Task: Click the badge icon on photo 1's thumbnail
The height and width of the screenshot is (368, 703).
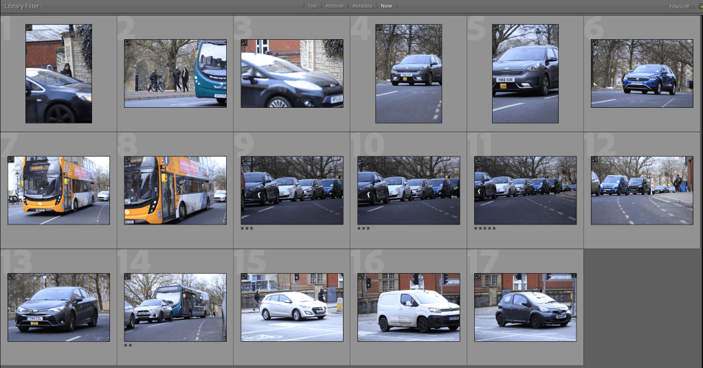Action: pyautogui.click(x=30, y=28)
